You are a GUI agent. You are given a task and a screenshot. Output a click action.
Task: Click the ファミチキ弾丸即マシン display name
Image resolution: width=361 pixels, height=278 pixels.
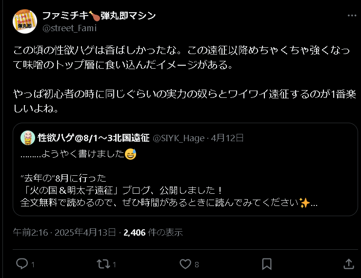99,16
